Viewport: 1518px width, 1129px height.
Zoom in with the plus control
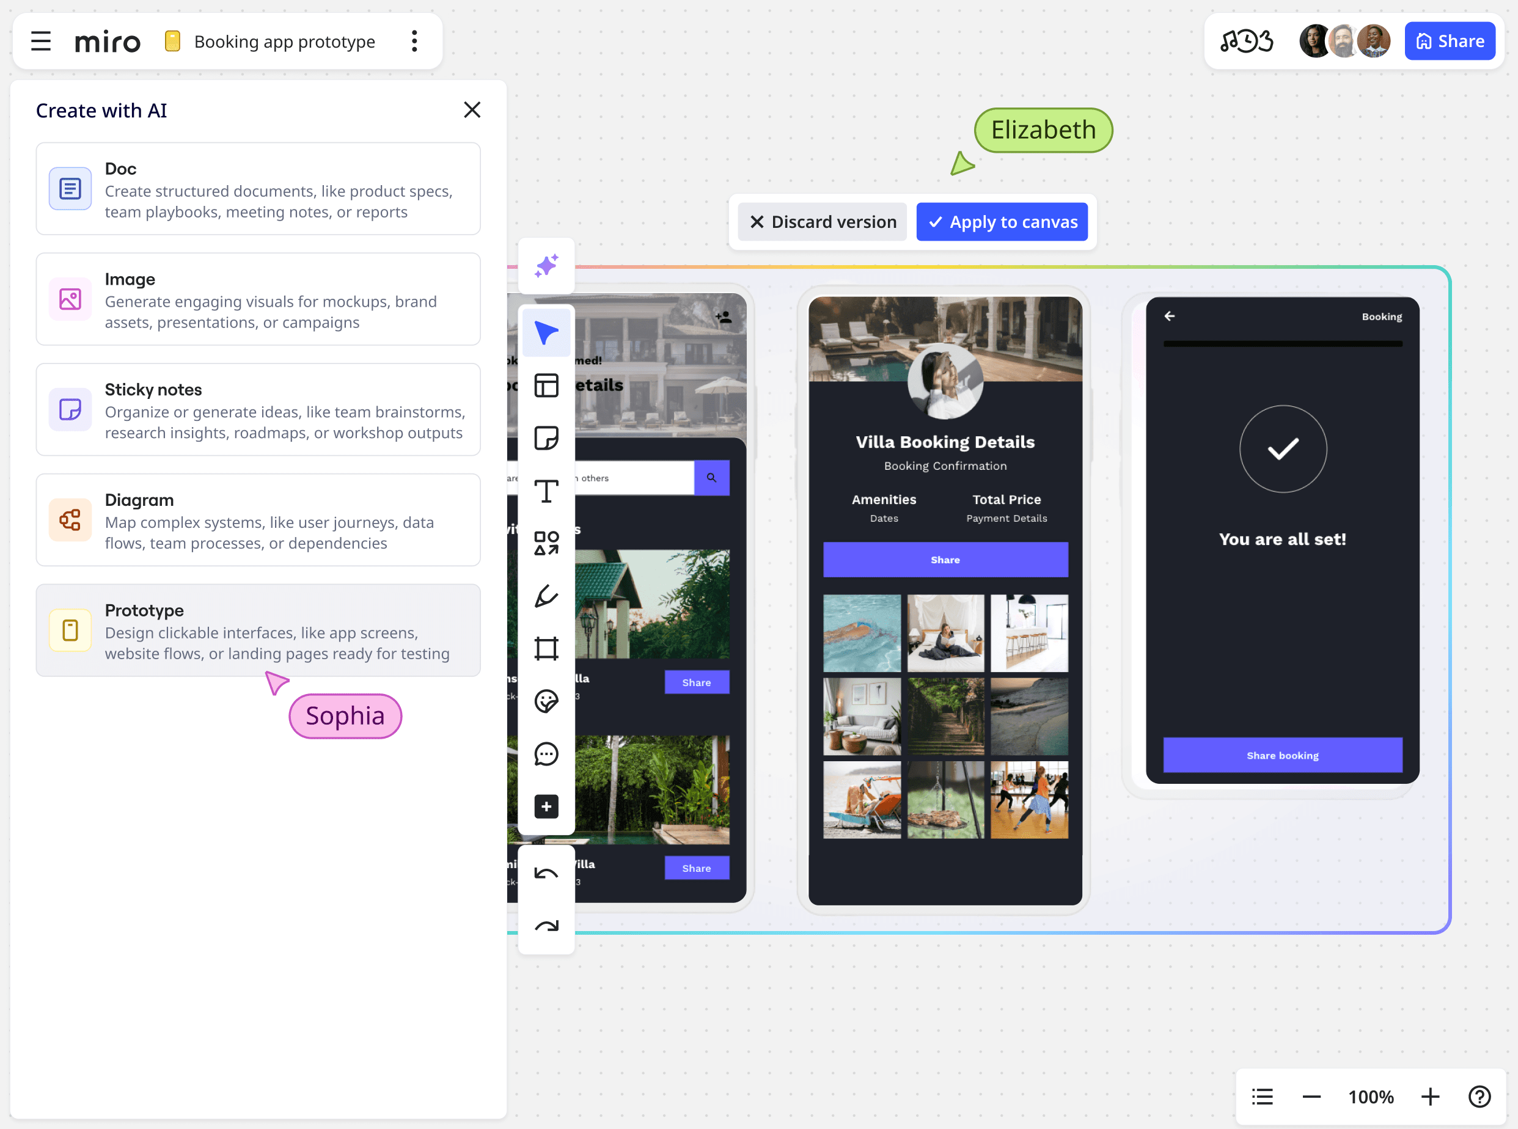[1430, 1097]
